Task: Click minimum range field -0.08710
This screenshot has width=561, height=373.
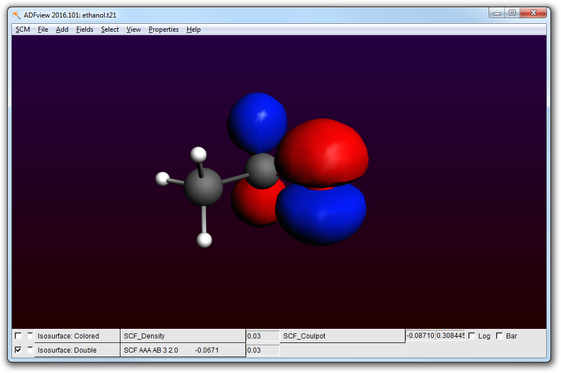Action: coord(420,336)
